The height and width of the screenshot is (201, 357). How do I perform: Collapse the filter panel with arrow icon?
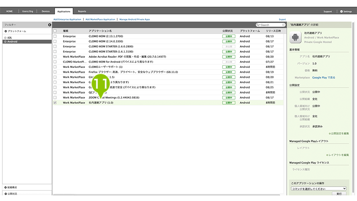tap(50, 25)
